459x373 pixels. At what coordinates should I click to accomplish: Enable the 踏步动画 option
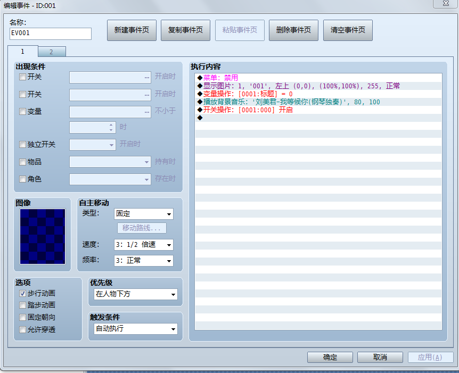click(22, 305)
